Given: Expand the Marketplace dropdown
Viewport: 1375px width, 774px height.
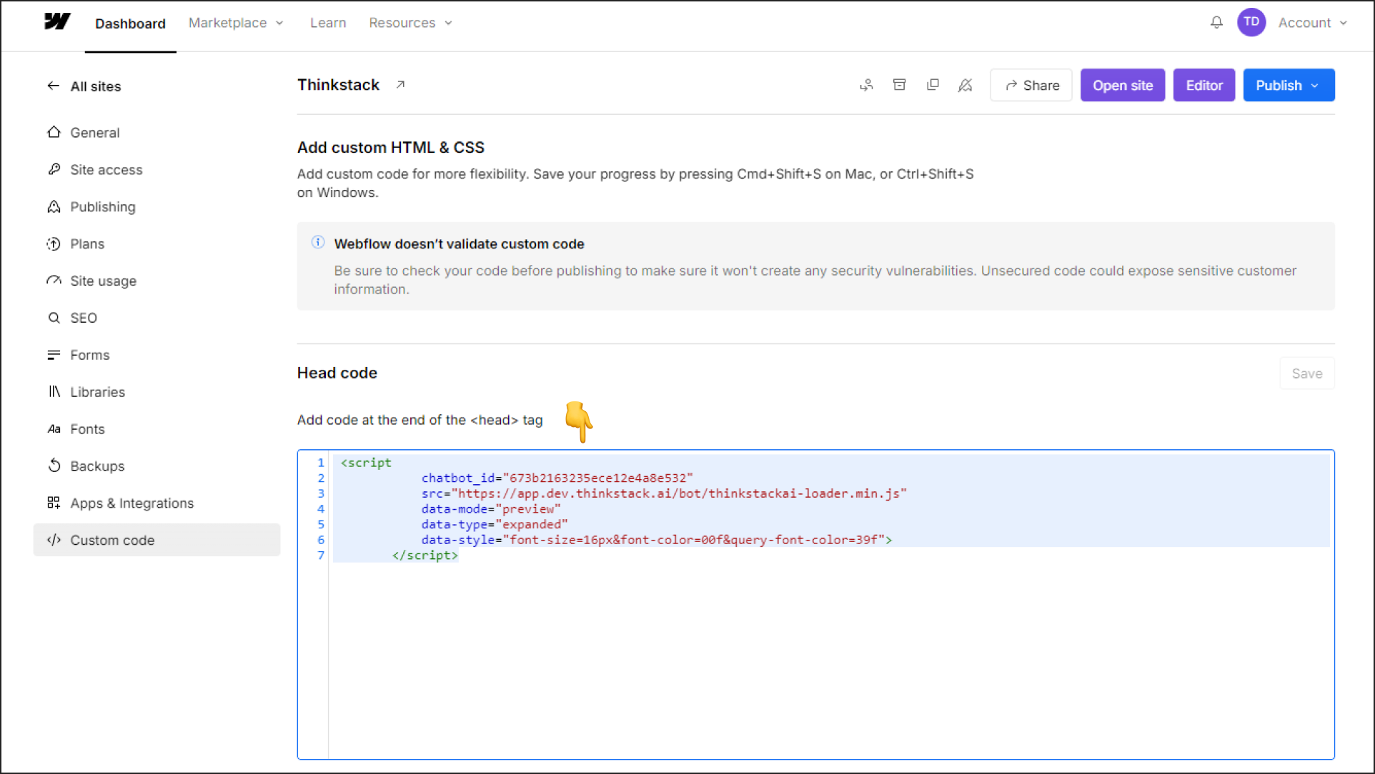Looking at the screenshot, I should 236,23.
